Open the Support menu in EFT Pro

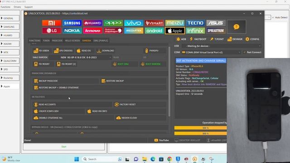[29, 7]
